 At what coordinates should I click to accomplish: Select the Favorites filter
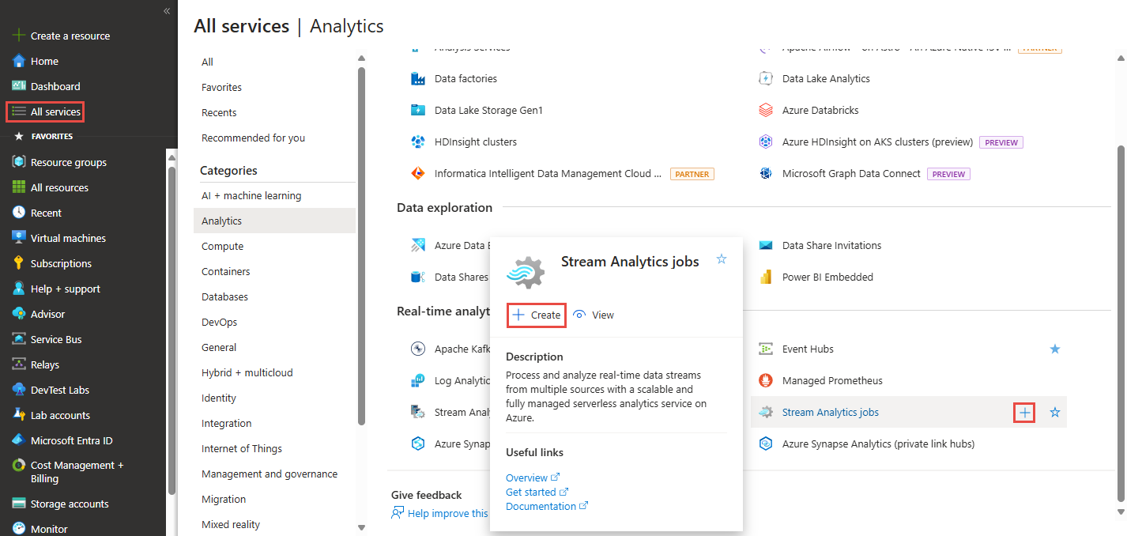point(221,87)
